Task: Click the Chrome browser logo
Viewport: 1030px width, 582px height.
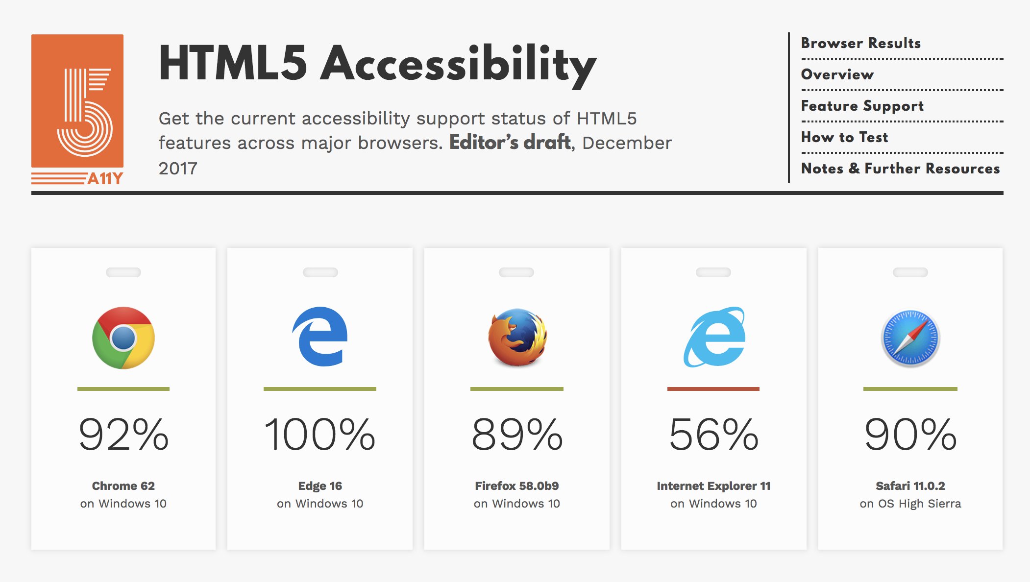Action: [x=123, y=338]
